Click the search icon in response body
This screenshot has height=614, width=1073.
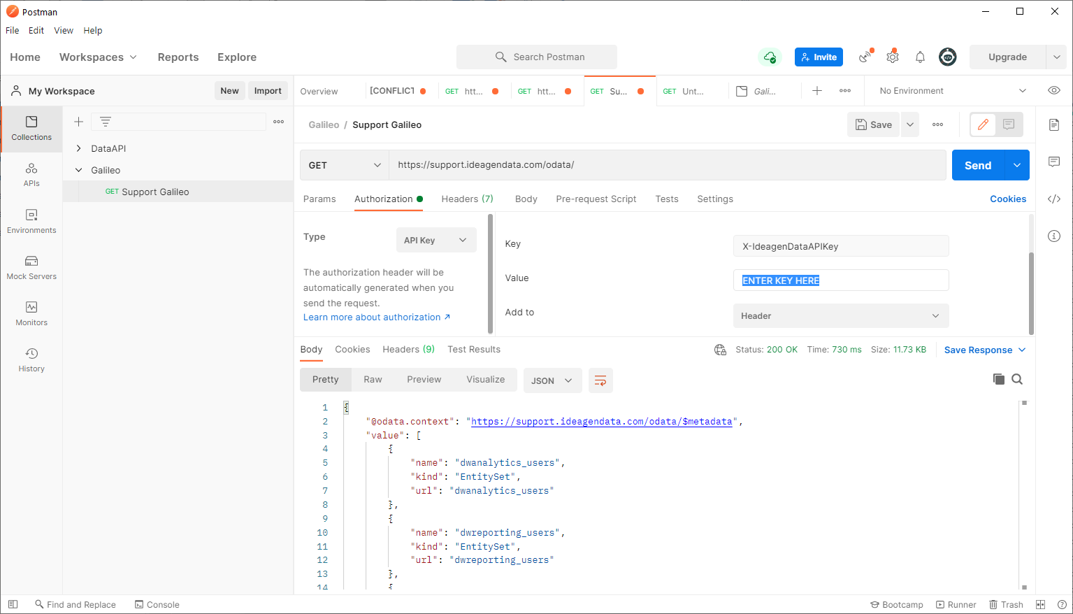1017,379
